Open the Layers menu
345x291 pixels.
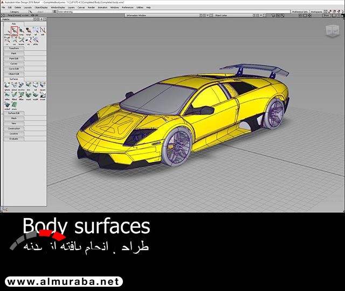[x=27, y=8]
